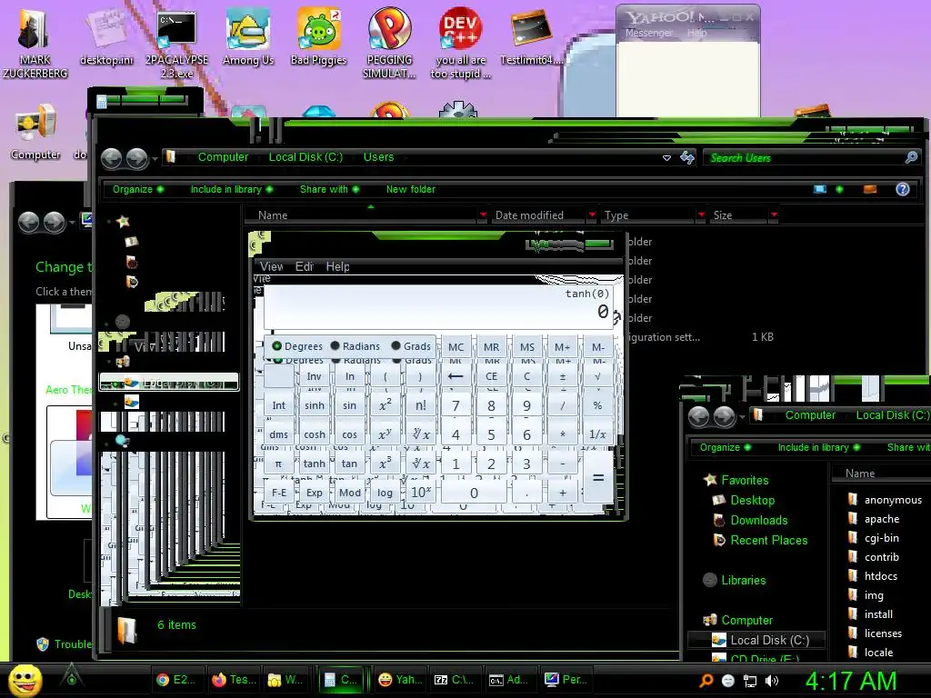
Task: Launch the Bad Piggies desktop shortcut
Action: (x=318, y=37)
